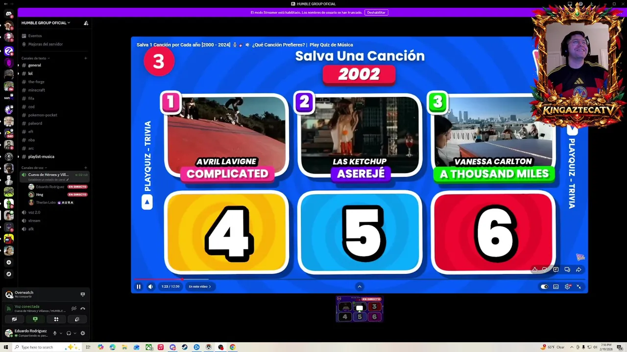Open Windows Start menu
The height and width of the screenshot is (352, 627).
click(x=5, y=347)
